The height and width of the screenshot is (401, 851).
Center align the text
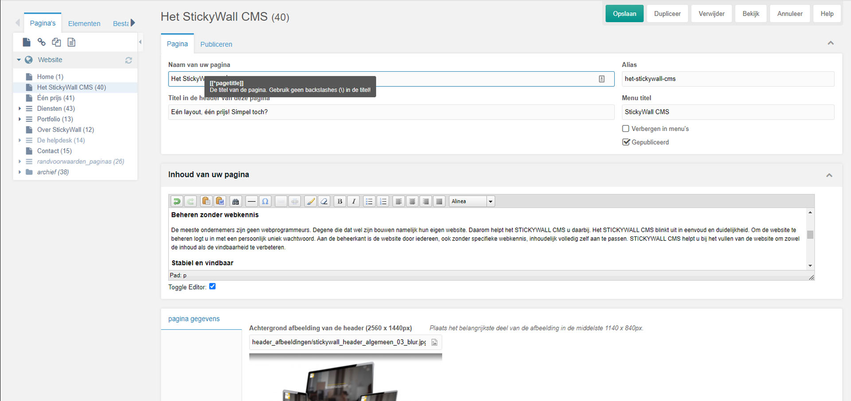(x=412, y=201)
